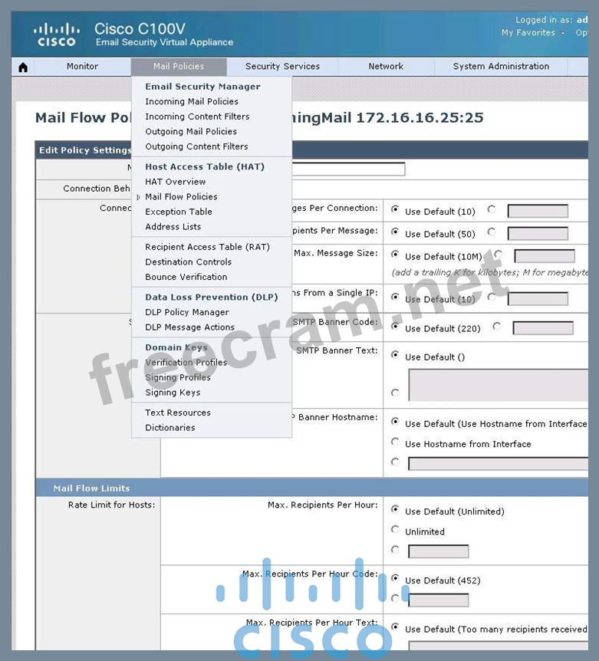Open the Monitor menu
This screenshot has height=661, width=599.
tap(82, 67)
